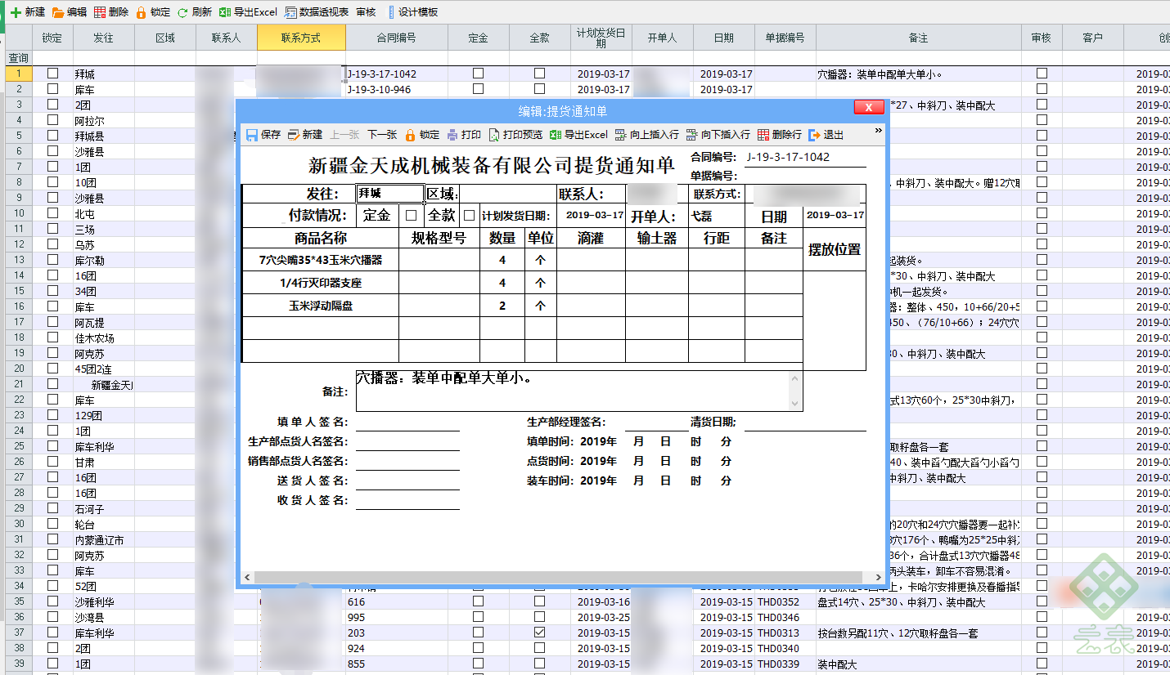Click the dialog horizontal scrollbar right arrow
The width and height of the screenshot is (1170, 675).
(878, 577)
